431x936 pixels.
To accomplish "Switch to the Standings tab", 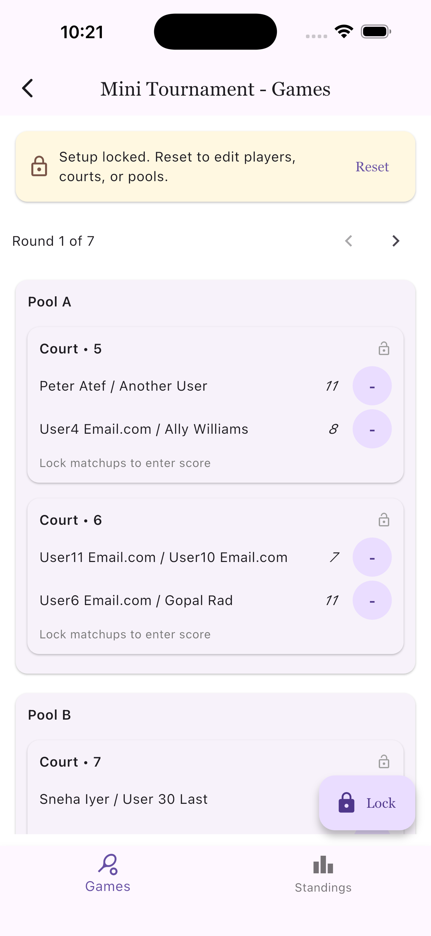I will [x=323, y=879].
